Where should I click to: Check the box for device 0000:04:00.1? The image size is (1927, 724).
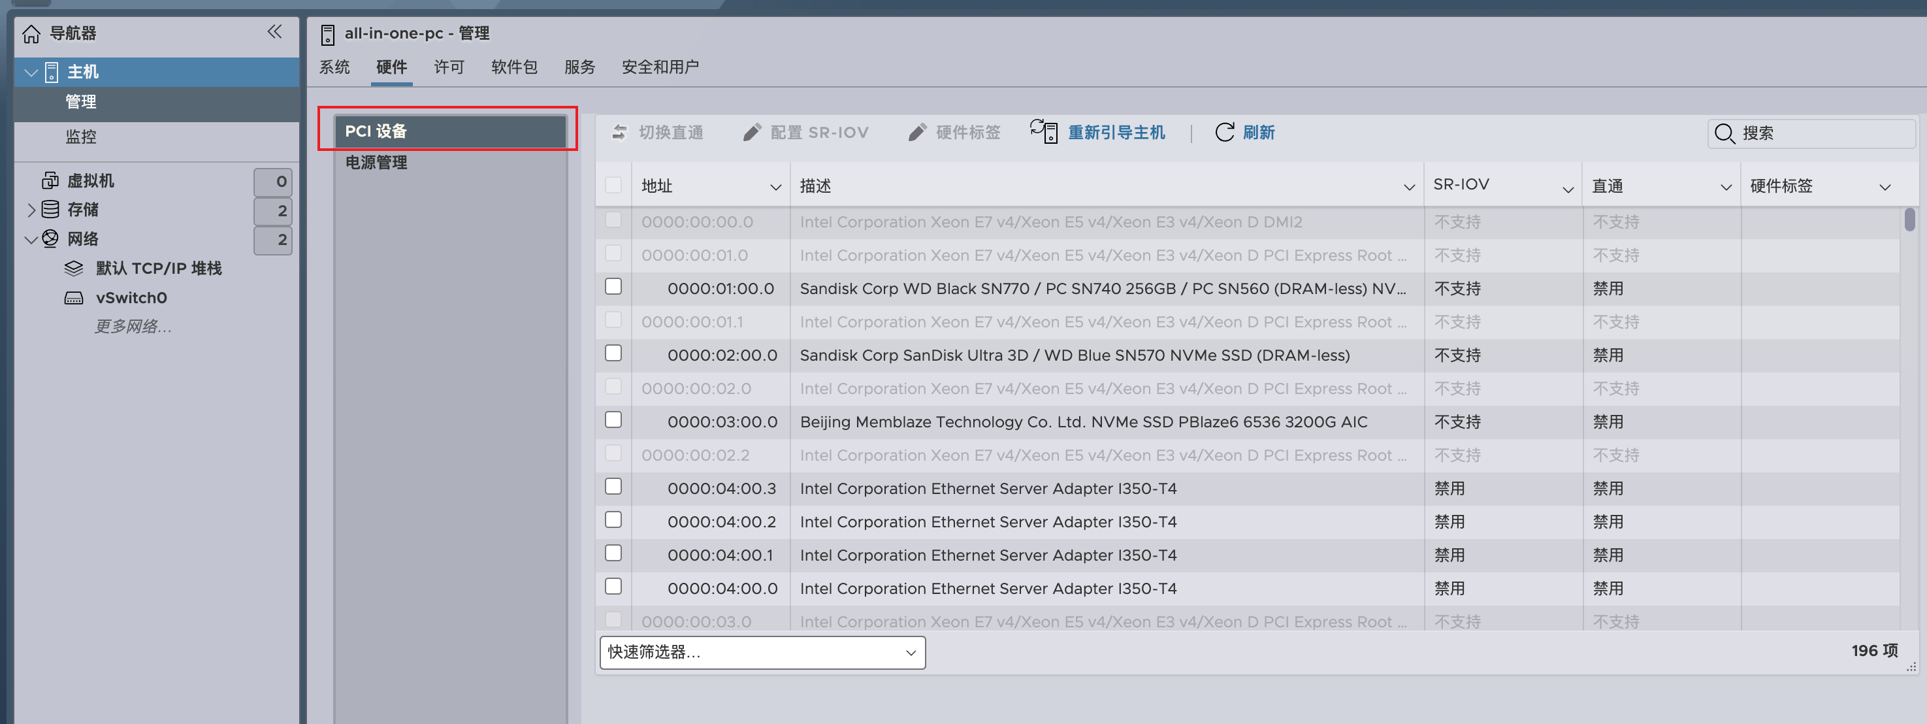coord(613,553)
